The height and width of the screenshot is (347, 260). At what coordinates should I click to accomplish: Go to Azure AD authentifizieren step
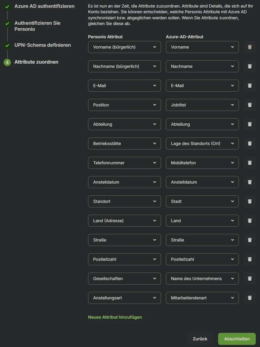(44, 6)
